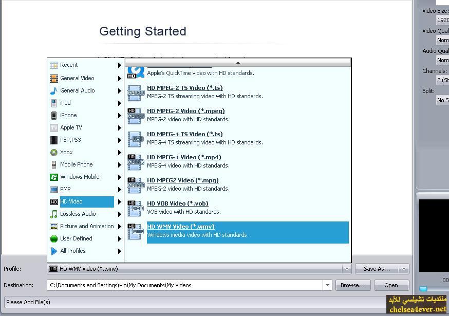Expand the All Profiles submenu arrow
Viewport: 449px width, 316px height.
(119, 251)
